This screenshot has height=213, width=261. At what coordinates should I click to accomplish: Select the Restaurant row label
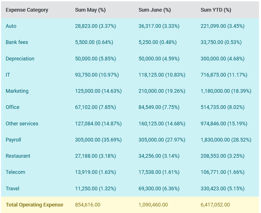18,156
